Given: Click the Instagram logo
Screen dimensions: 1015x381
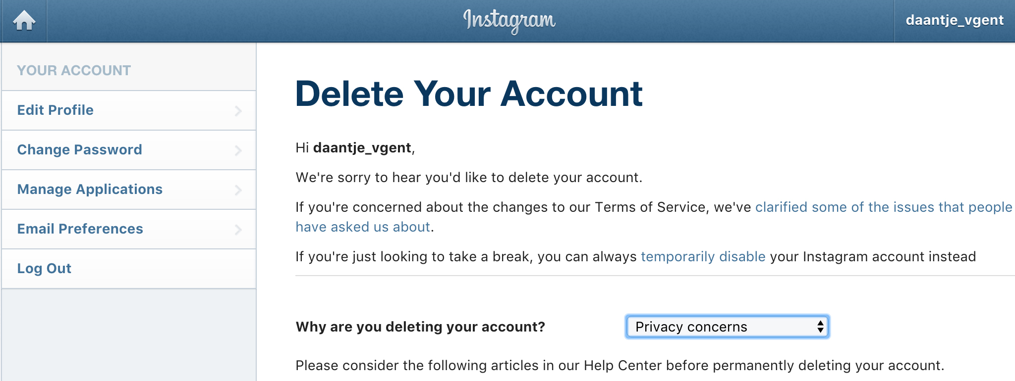Looking at the screenshot, I should click(x=509, y=21).
